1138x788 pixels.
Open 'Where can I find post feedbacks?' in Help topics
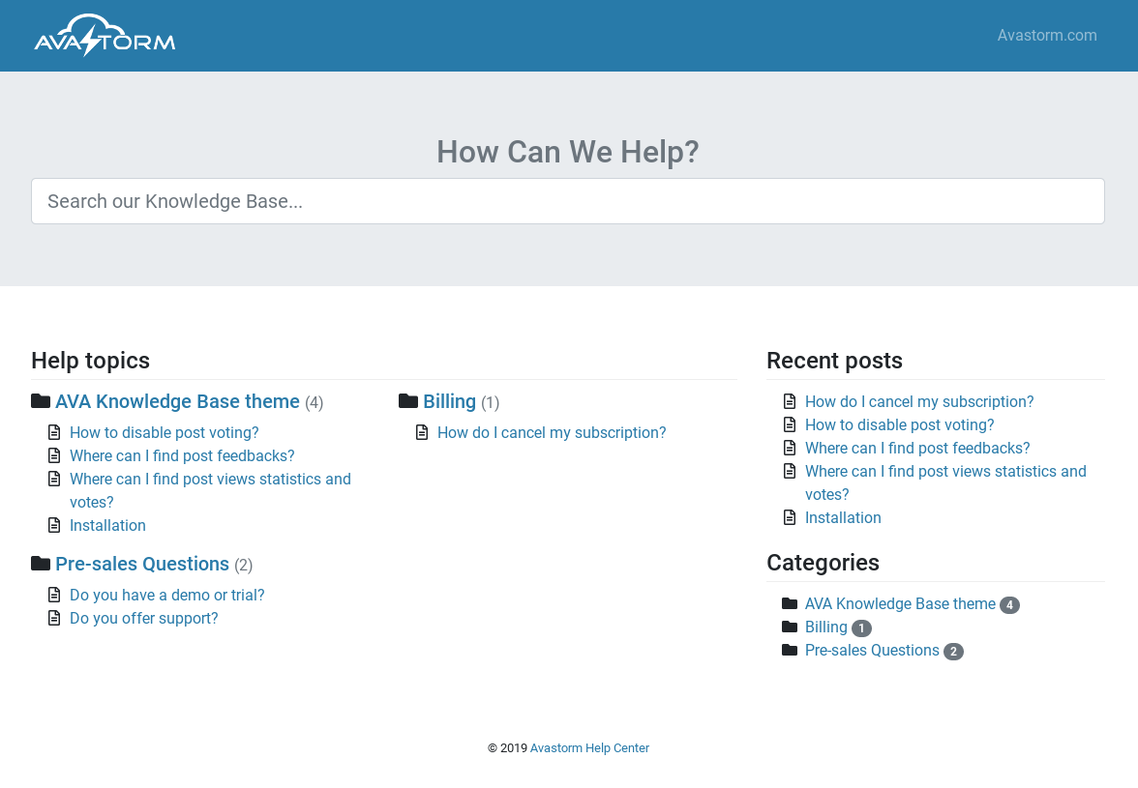point(182,456)
